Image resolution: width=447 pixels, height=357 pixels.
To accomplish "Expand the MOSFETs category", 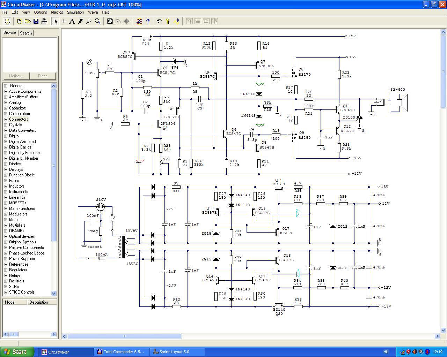I will tap(6, 203).
